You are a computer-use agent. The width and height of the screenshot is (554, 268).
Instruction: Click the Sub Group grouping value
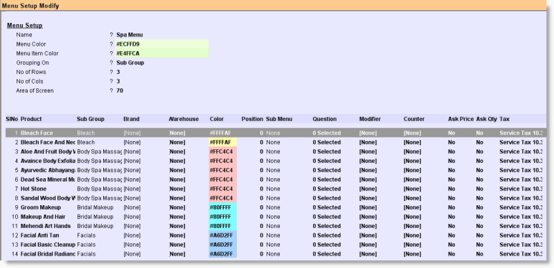(130, 63)
